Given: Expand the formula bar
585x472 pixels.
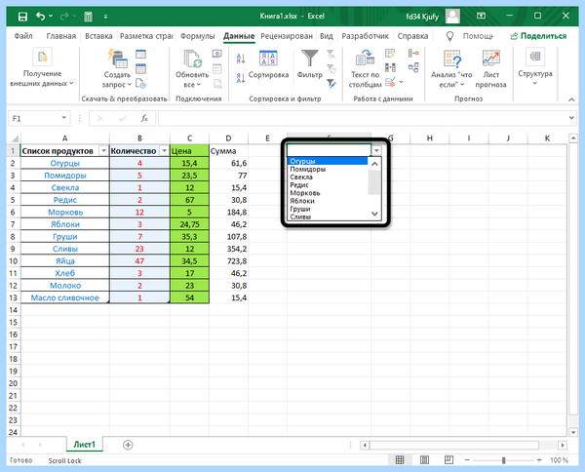Looking at the screenshot, I should [x=571, y=118].
